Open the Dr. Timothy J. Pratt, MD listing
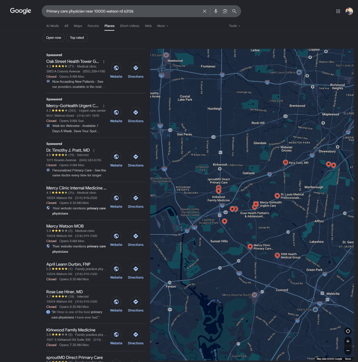Viewport: 358px width, 362px height. coord(68,150)
